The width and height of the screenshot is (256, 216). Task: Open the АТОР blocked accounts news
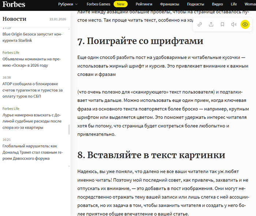(x=32, y=90)
